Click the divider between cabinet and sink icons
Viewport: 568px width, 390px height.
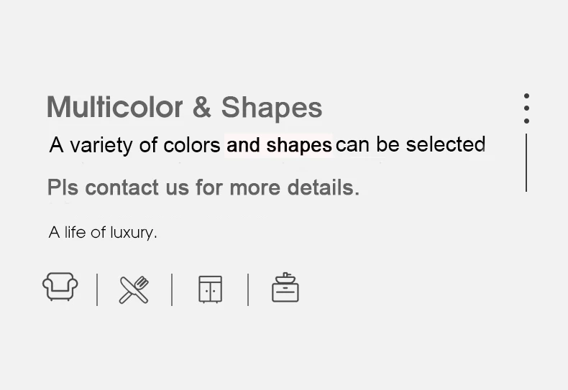(x=248, y=289)
